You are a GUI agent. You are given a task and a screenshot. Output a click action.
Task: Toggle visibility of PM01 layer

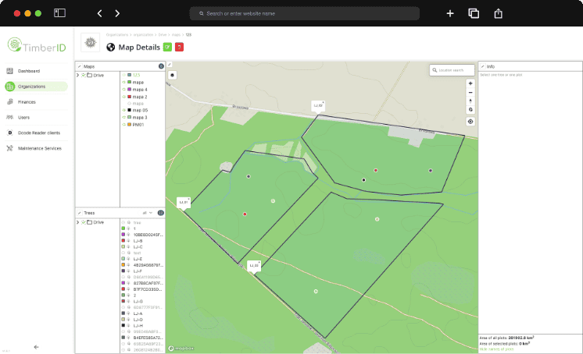123,124
